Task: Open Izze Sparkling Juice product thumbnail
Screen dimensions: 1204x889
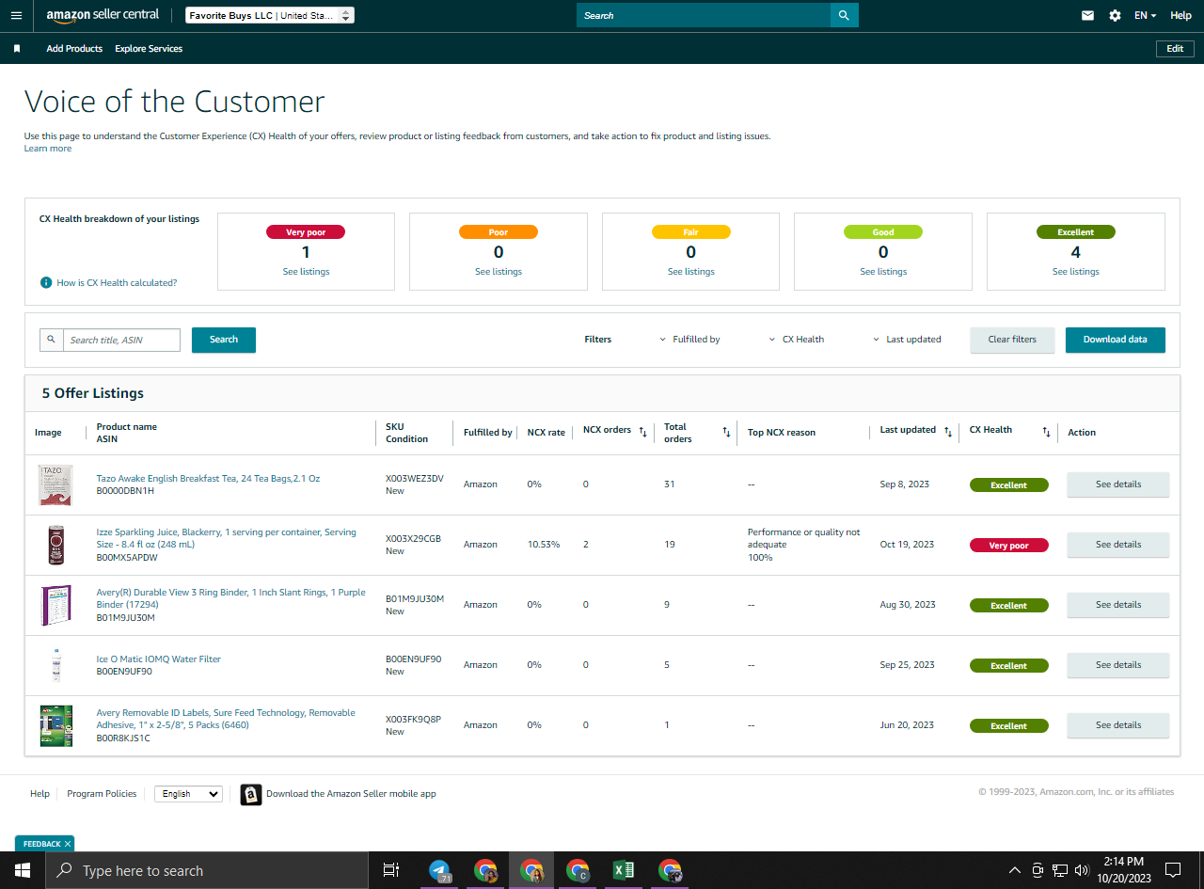Action: click(x=55, y=546)
